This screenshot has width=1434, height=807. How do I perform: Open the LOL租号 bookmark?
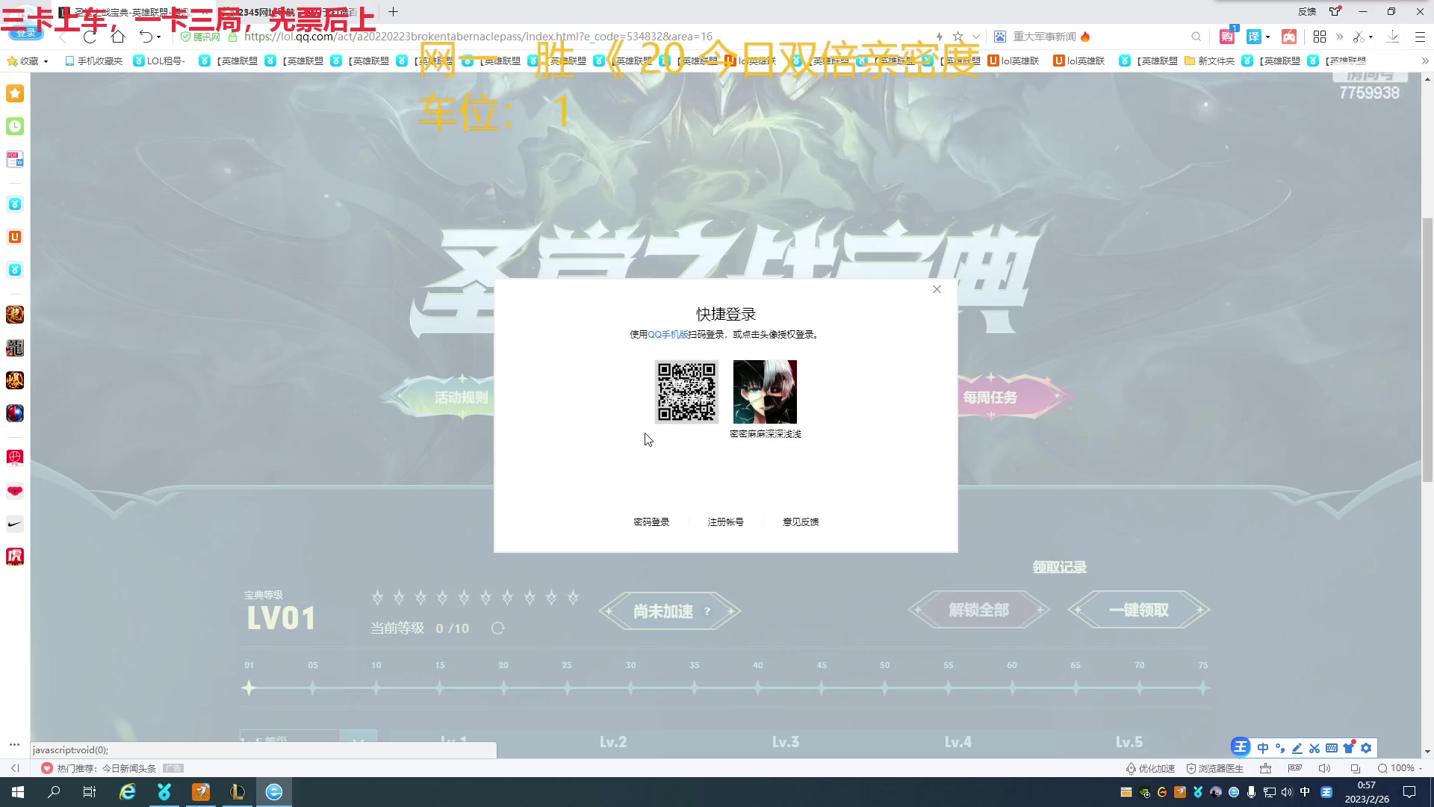click(x=159, y=61)
